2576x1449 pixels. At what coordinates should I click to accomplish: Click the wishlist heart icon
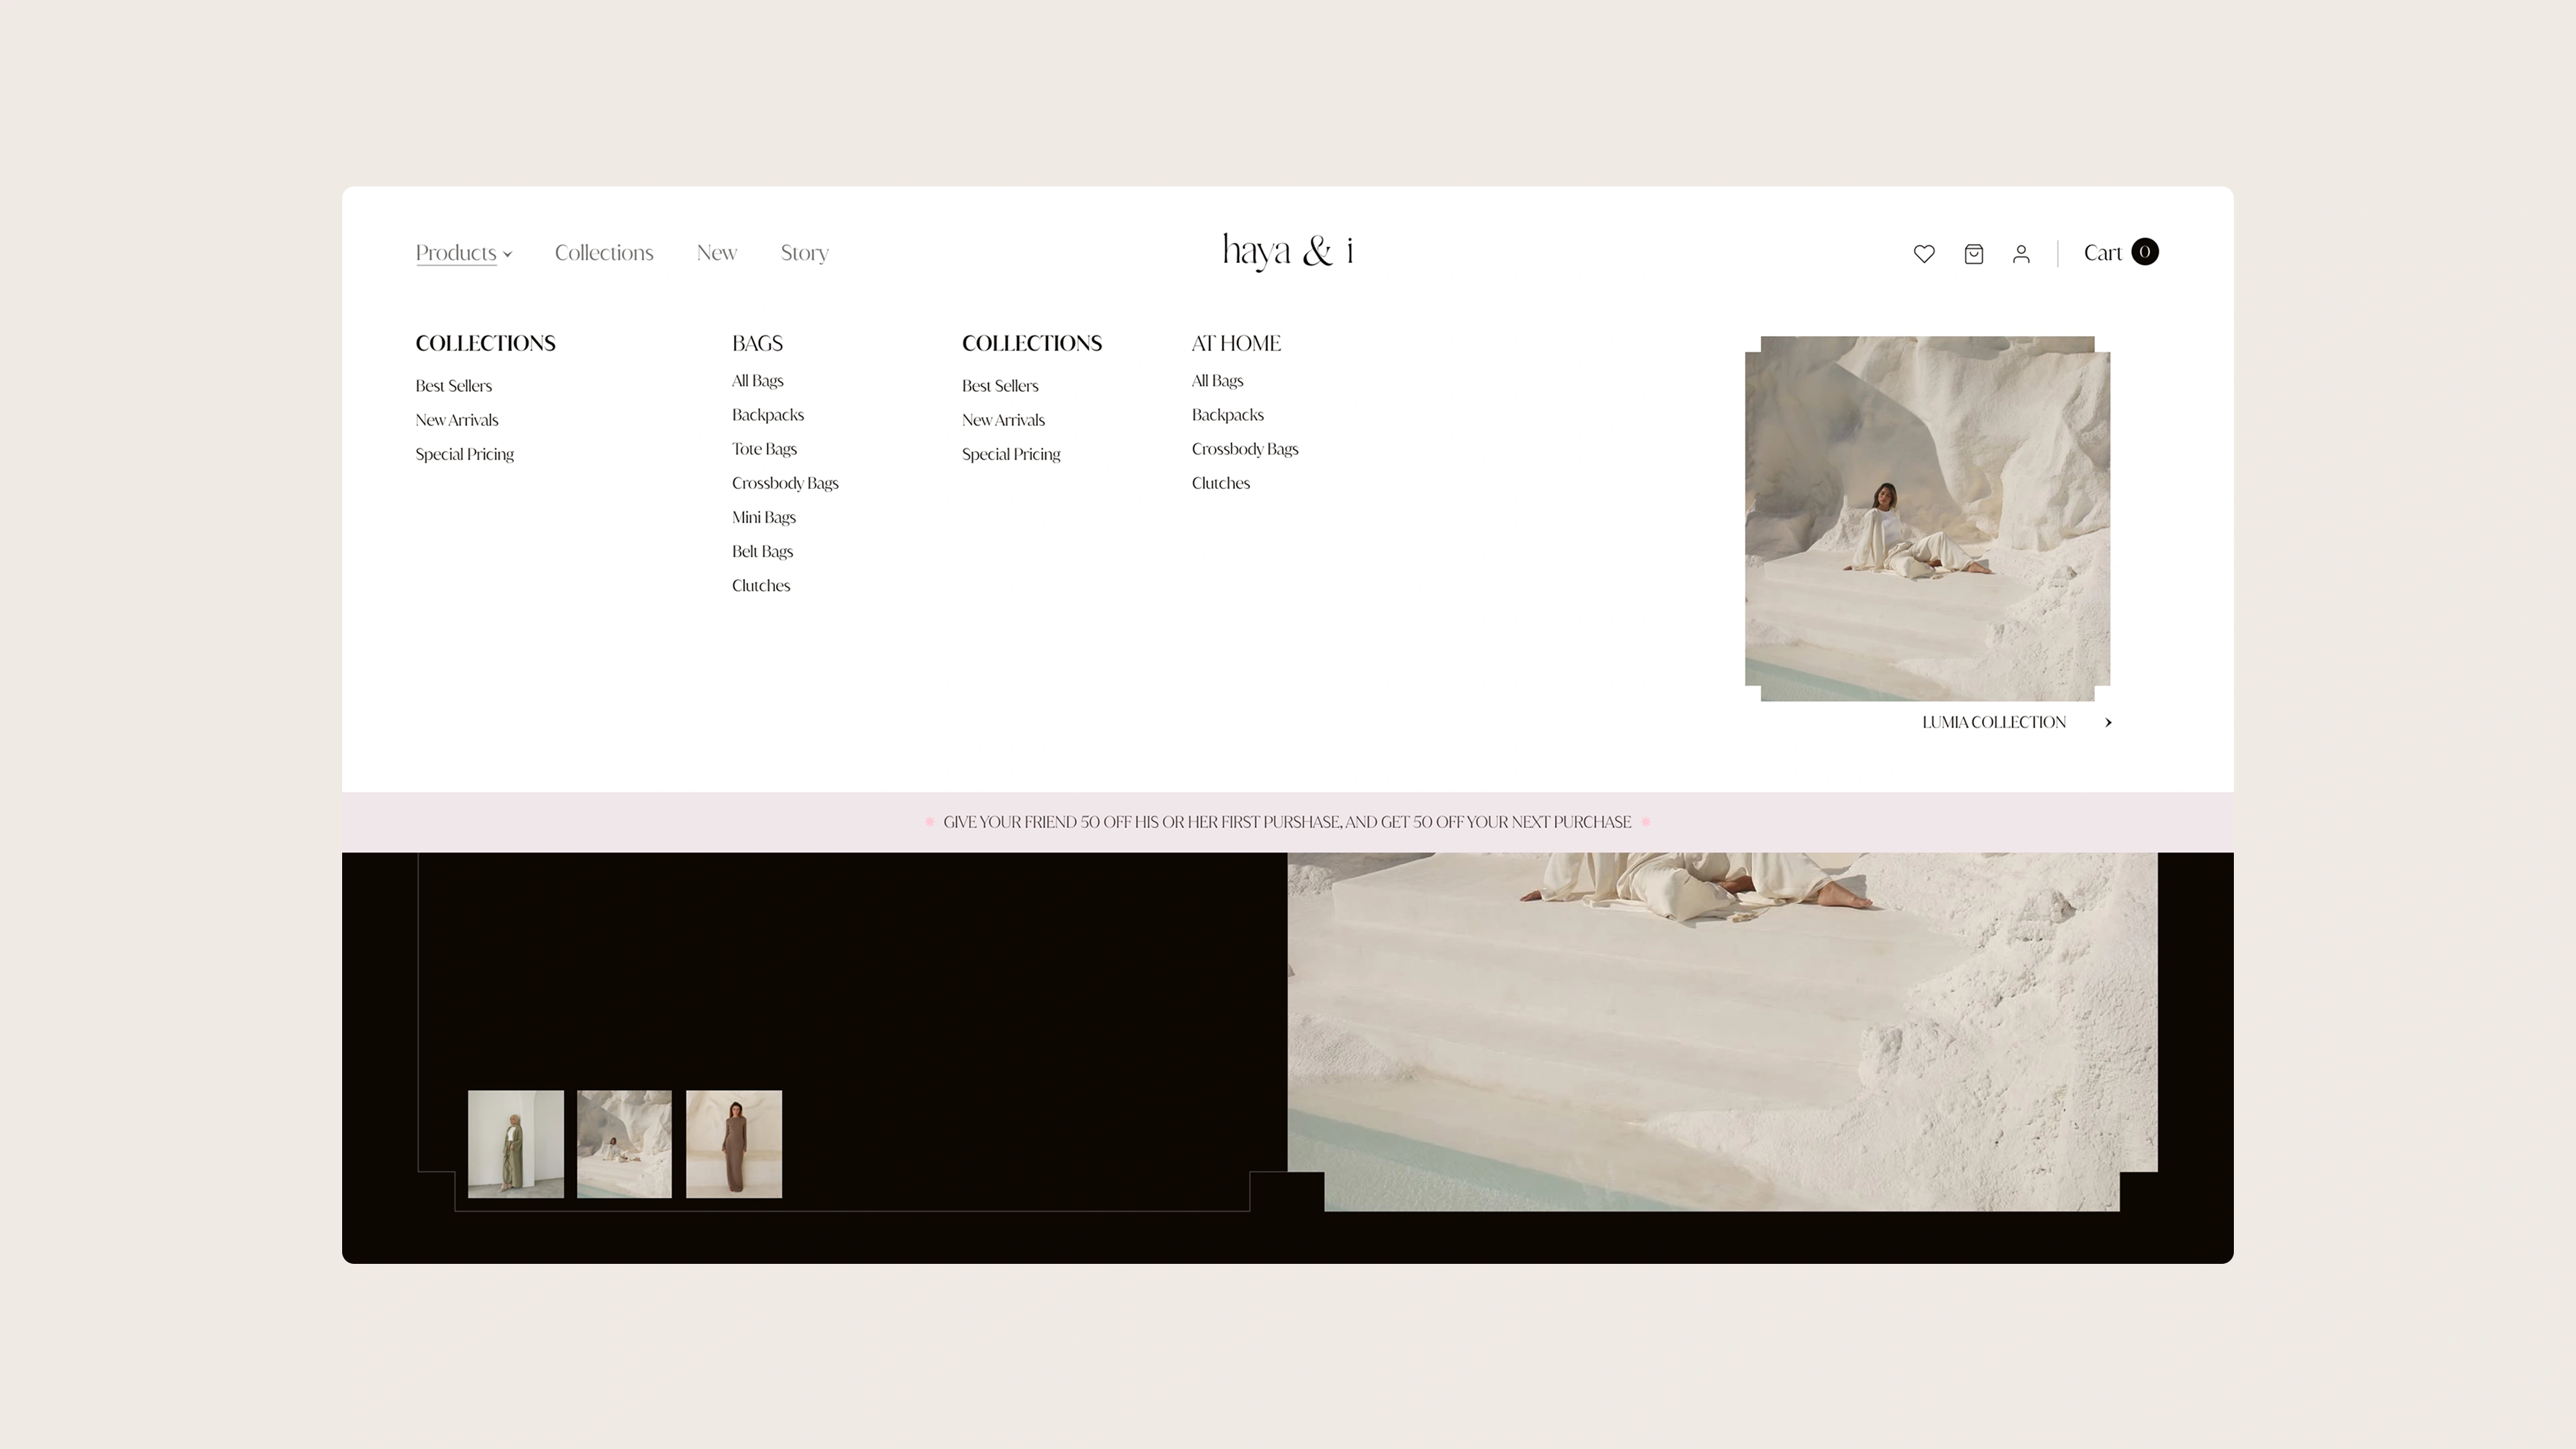coord(1924,254)
